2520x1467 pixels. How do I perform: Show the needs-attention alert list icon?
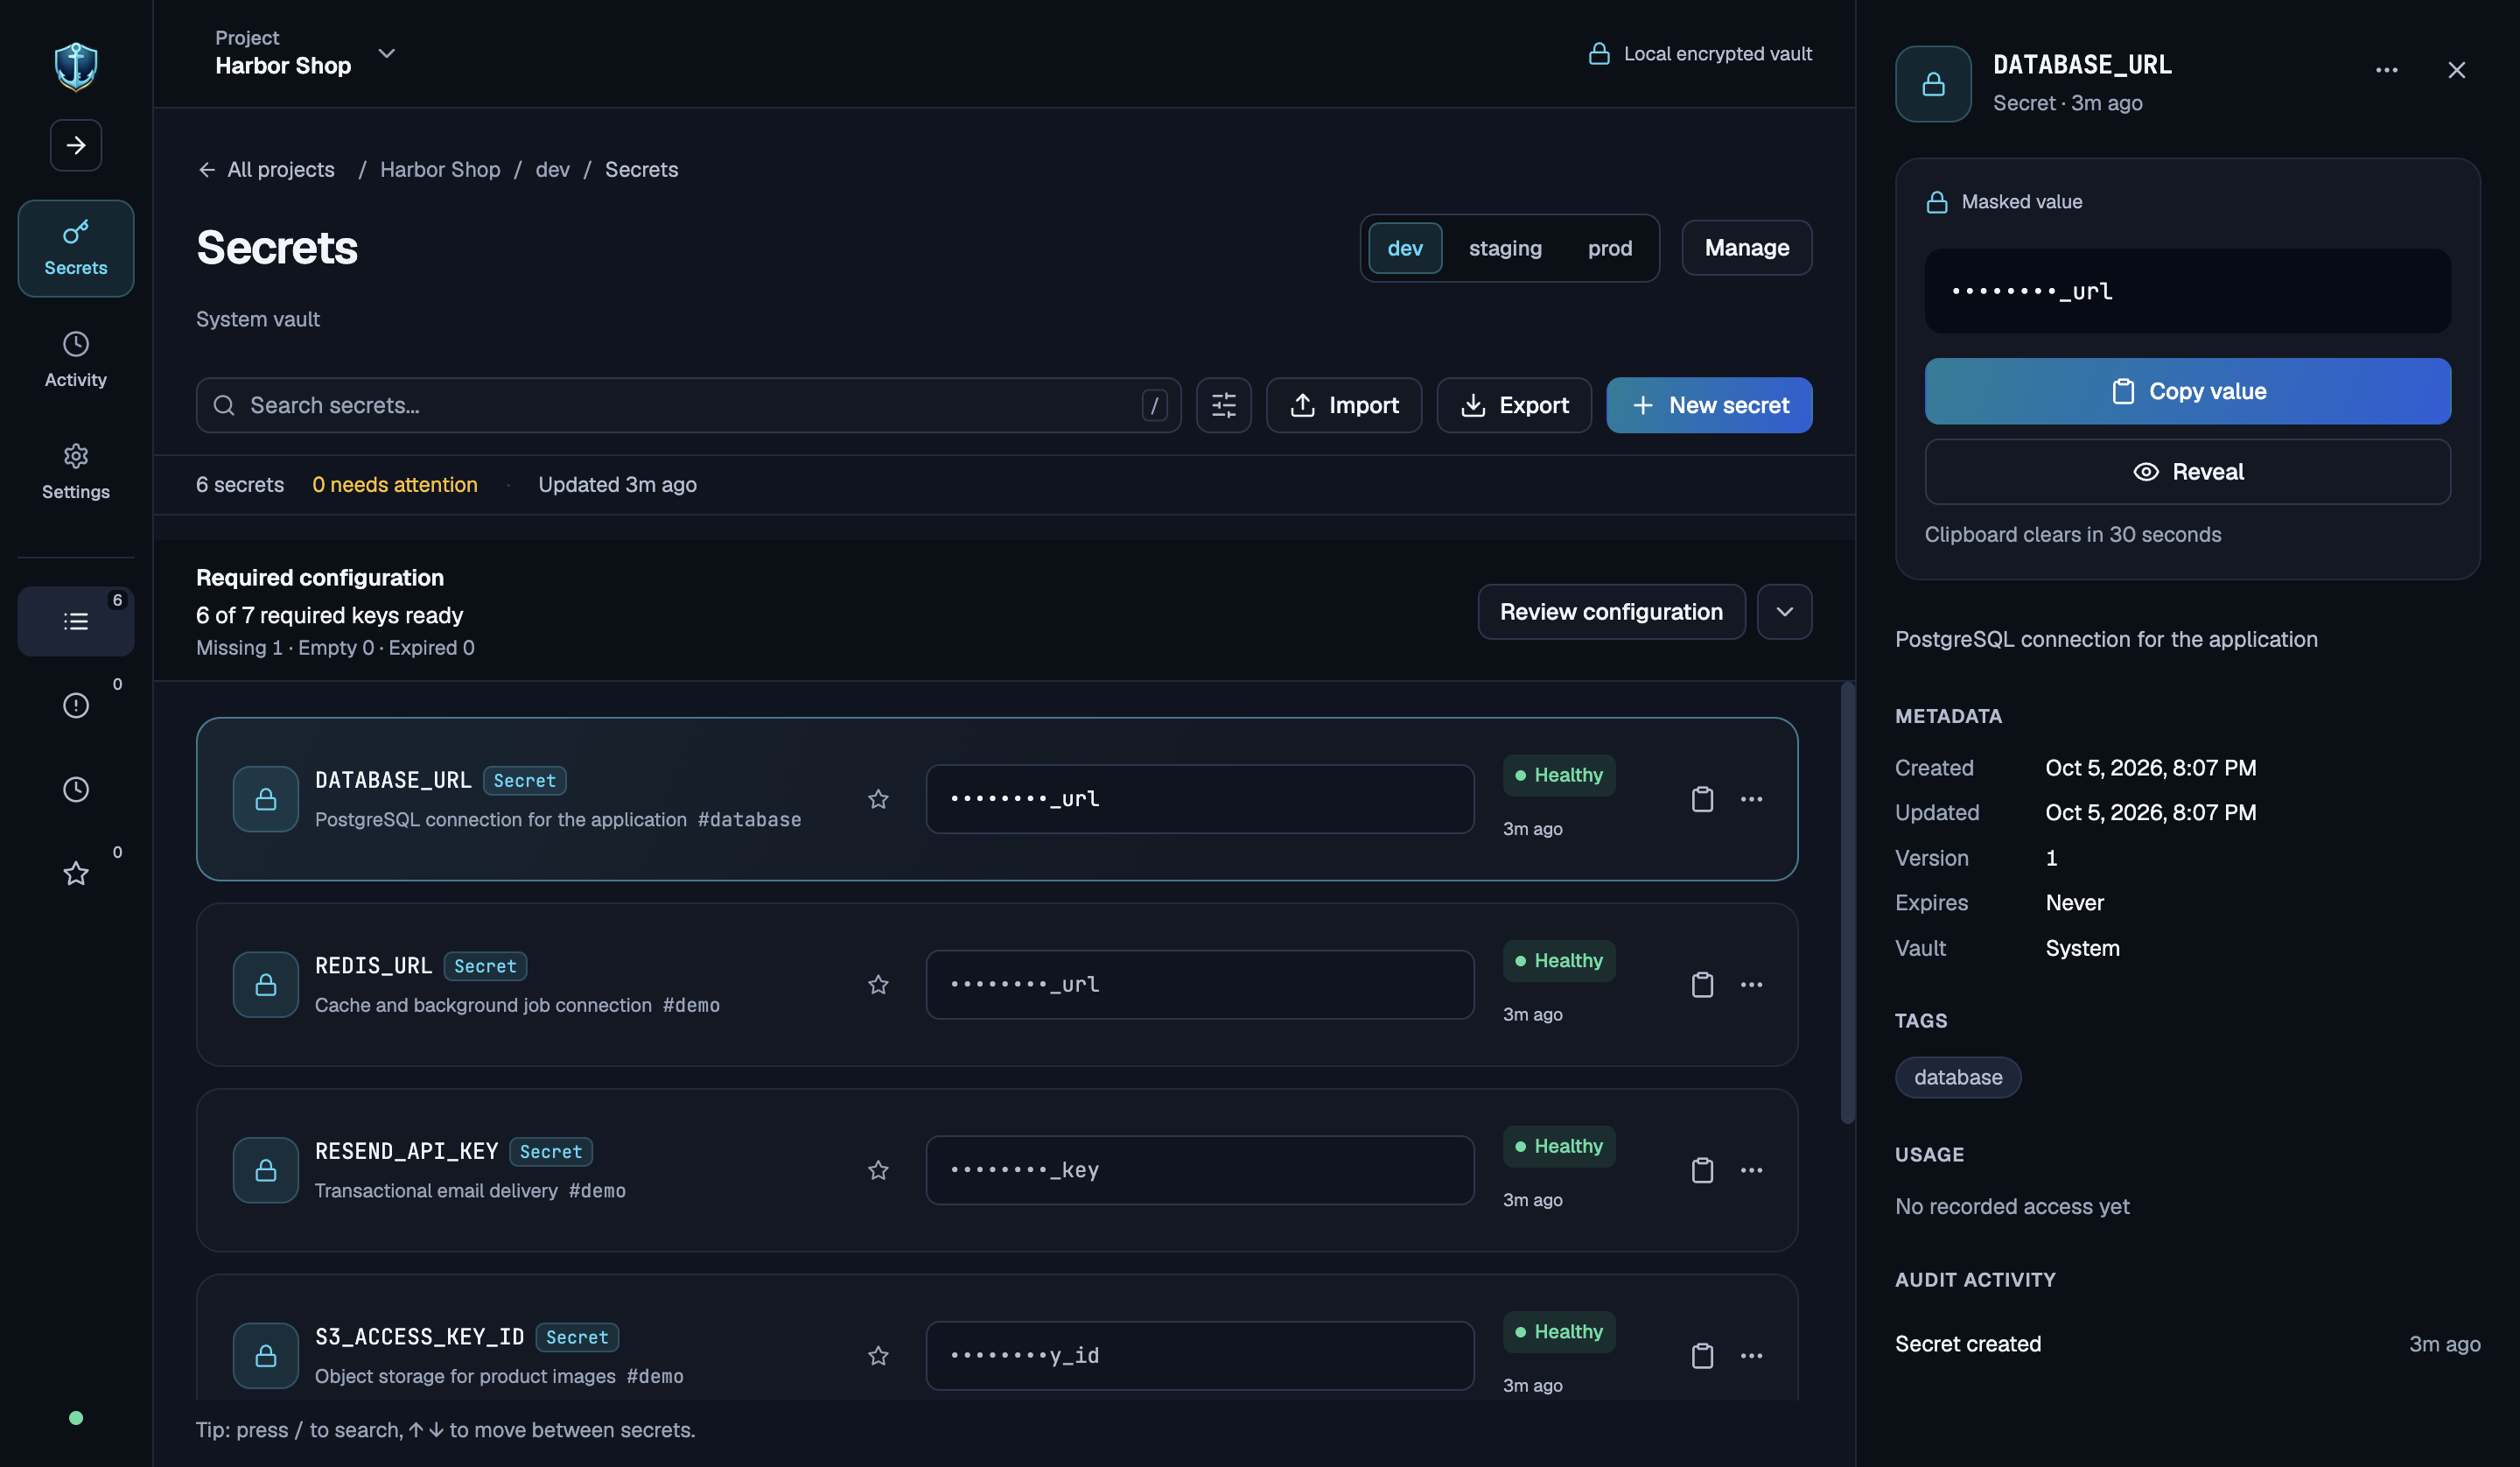pyautogui.click(x=76, y=705)
